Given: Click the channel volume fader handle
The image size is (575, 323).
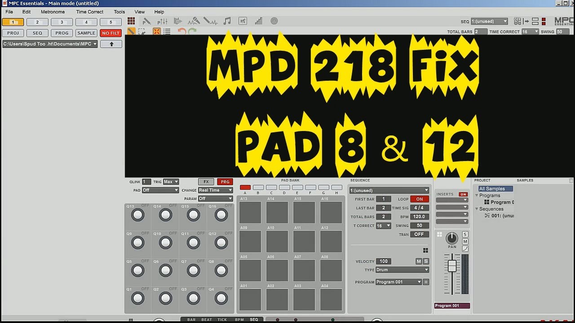Looking at the screenshot, I should click(452, 266).
